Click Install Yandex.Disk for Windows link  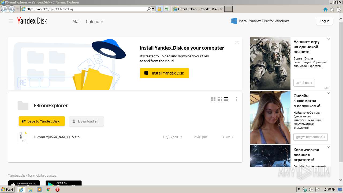pyautogui.click(x=260, y=21)
